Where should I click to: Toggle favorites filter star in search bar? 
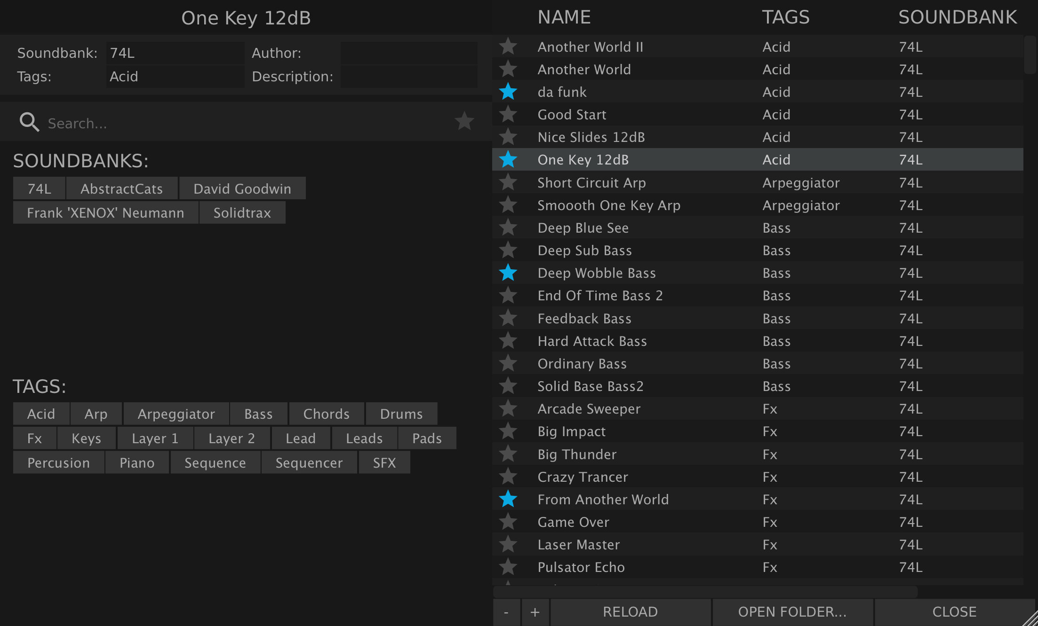click(464, 121)
